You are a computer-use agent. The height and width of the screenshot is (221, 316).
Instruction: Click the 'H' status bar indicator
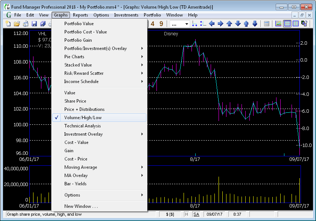[187, 214]
